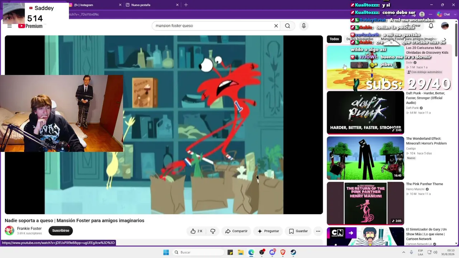459x258 pixels.
Task: Open Edge settings and more menu
Action: 430,14
